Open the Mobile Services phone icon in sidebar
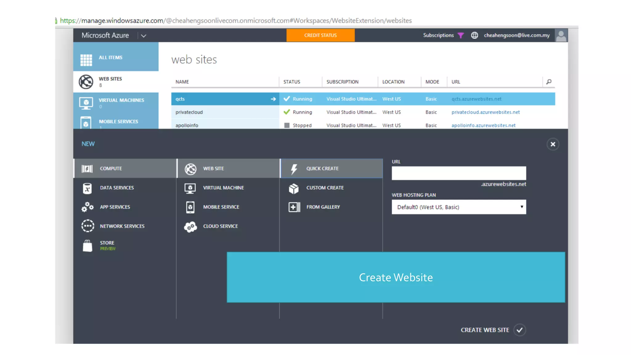This screenshot has width=631, height=355. [x=86, y=123]
